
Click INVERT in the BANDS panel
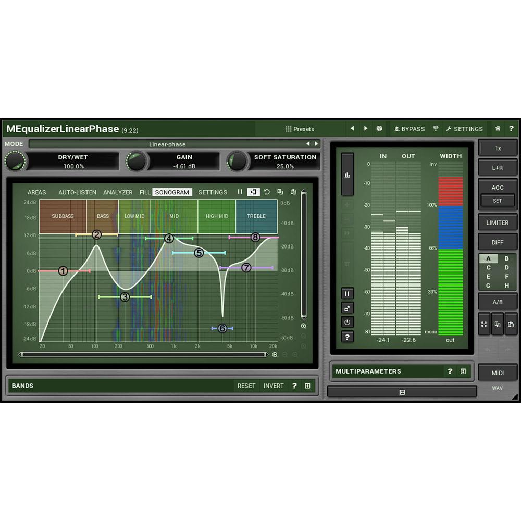tap(274, 386)
